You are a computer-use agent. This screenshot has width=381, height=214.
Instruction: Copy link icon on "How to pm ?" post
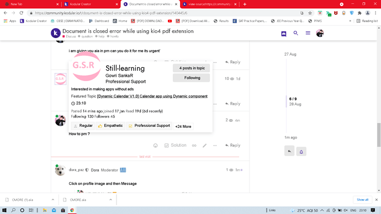click(194, 146)
